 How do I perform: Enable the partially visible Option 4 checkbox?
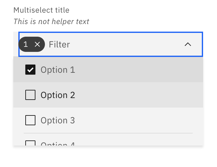(x=30, y=143)
